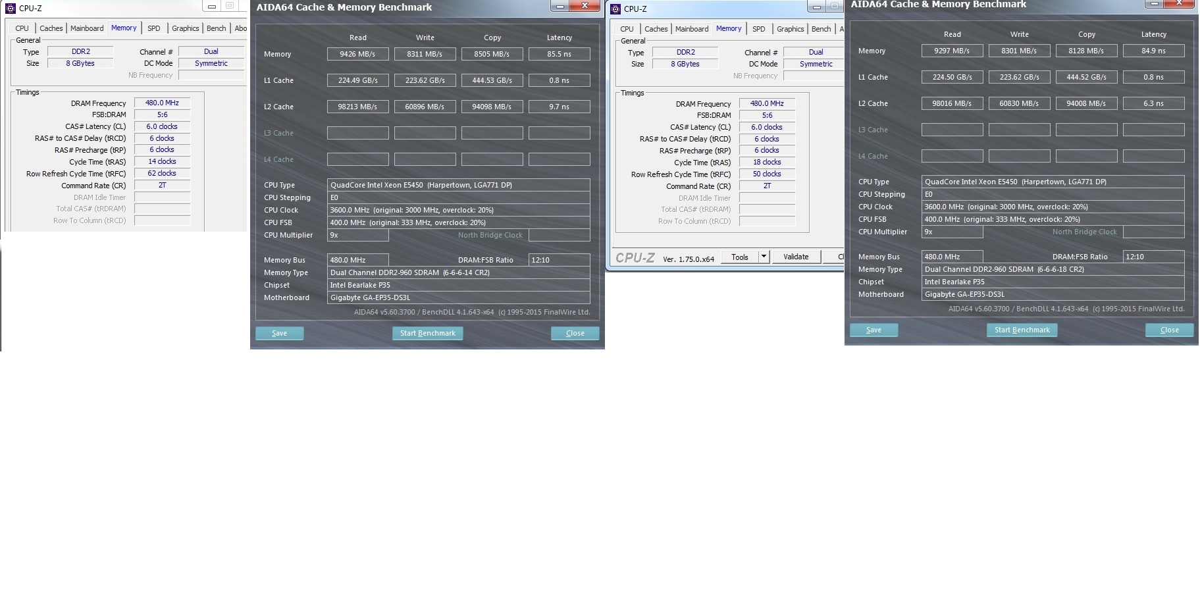Image resolution: width=1200 pixels, height=616 pixels.
Task: Click Close button in left AIDA64 benchmark
Action: point(575,333)
